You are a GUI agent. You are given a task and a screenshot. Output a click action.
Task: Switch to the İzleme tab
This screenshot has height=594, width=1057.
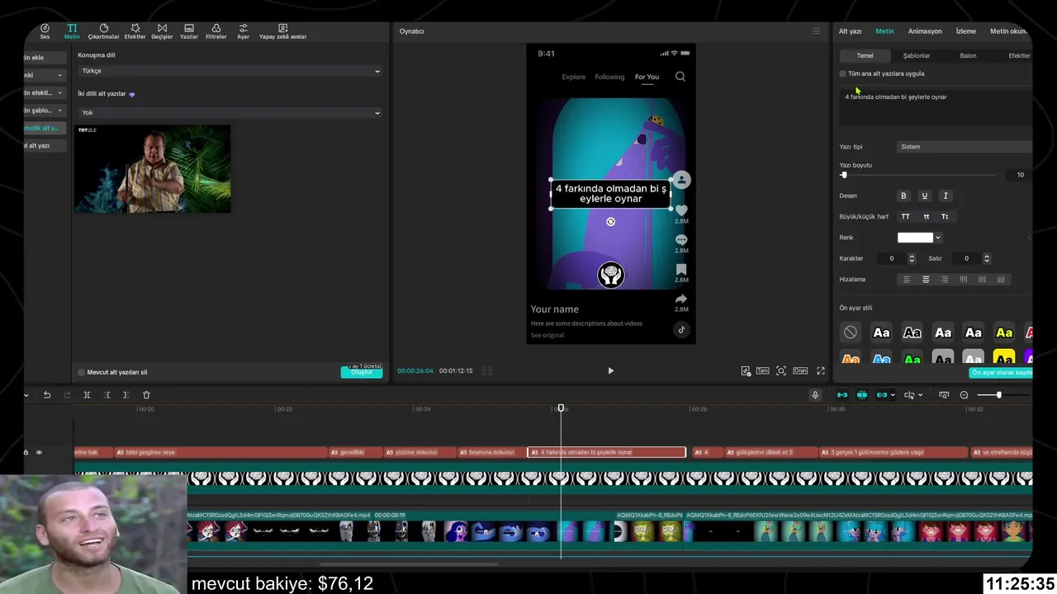tap(965, 31)
